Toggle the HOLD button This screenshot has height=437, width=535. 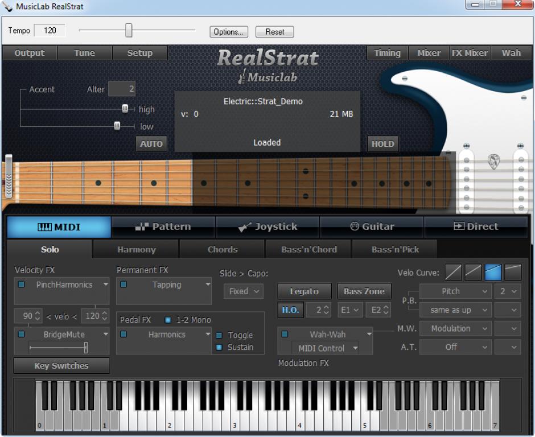point(383,143)
